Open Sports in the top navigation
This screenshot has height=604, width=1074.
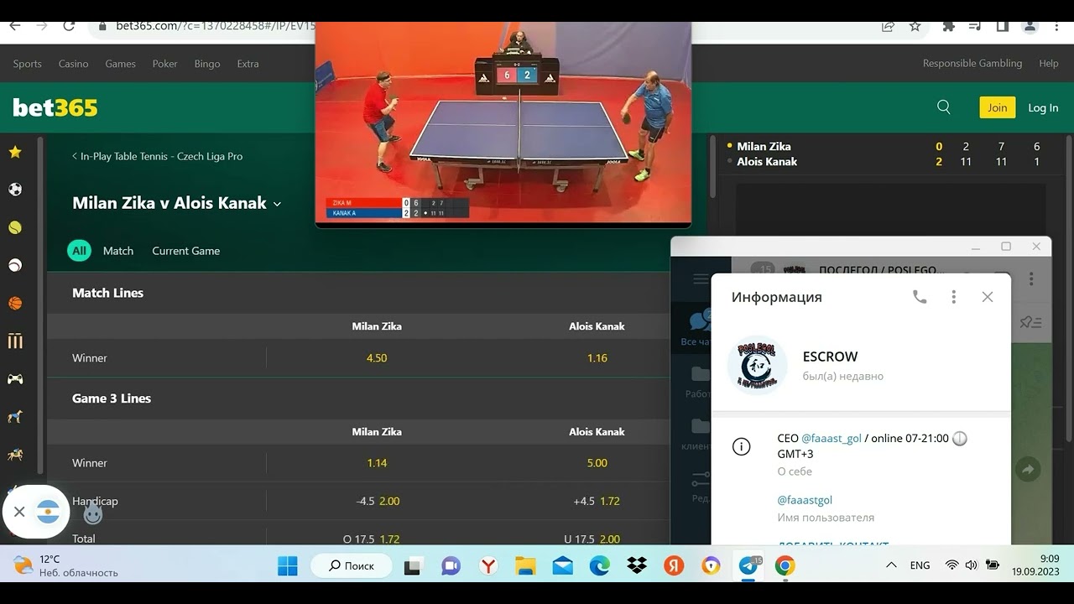(27, 64)
